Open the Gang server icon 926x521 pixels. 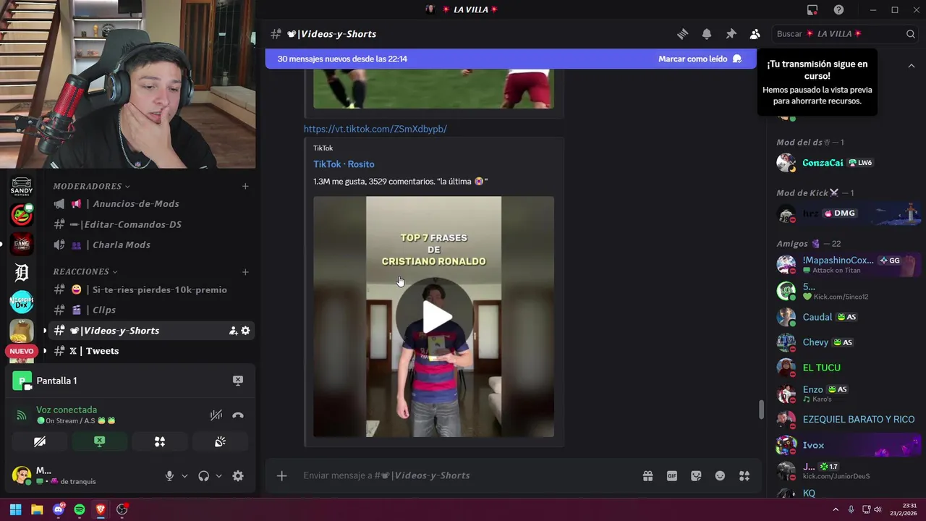[x=22, y=244]
